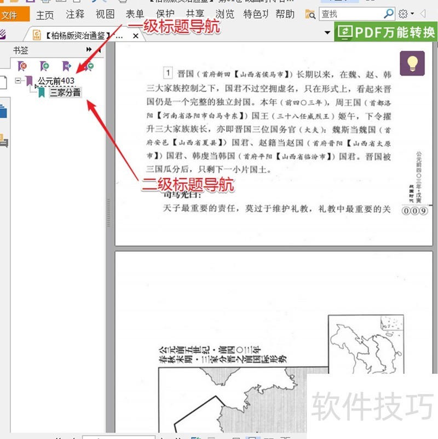Open the pages thumbnail side panel icon
438x439 pixels.
[3, 82]
